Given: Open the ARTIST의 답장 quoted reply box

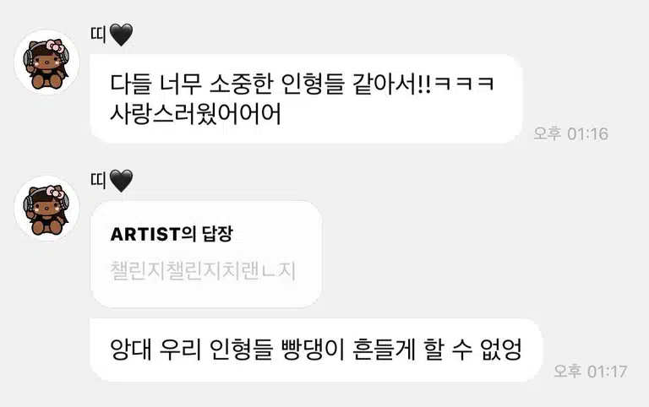Looking at the screenshot, I should click(206, 254).
